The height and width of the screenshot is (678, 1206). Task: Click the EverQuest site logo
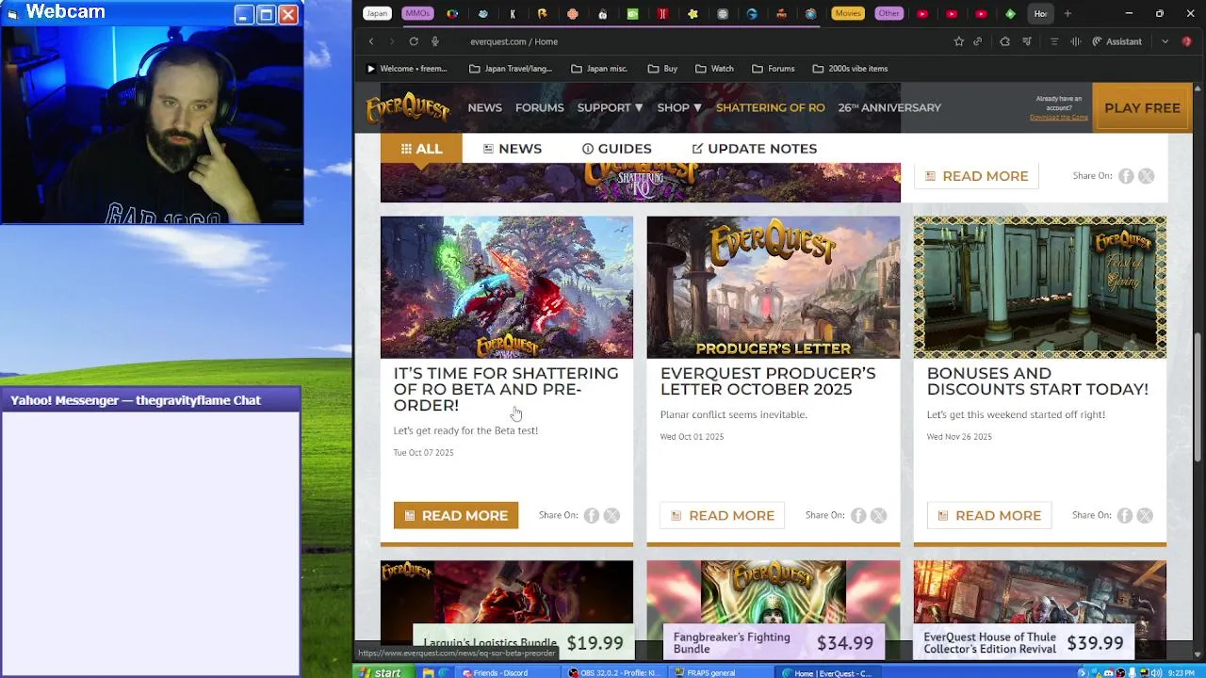pyautogui.click(x=408, y=108)
